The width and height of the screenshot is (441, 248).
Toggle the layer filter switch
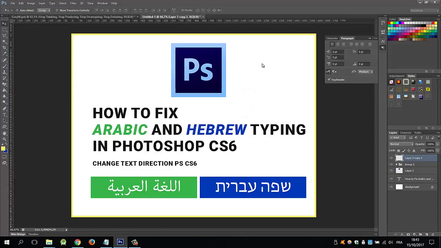click(x=439, y=137)
